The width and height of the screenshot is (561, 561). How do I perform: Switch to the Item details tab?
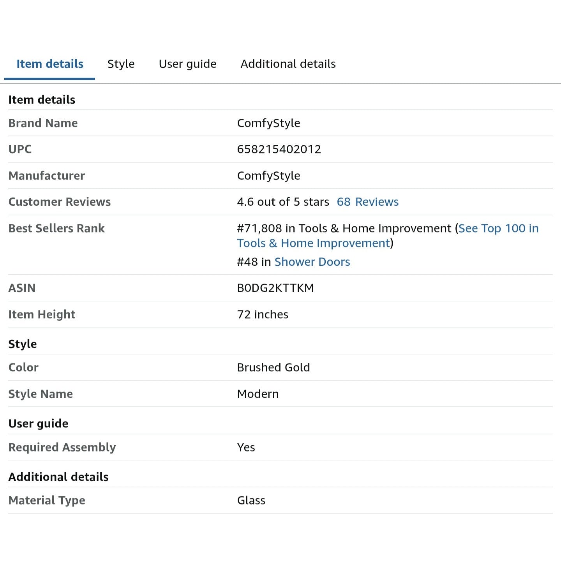[50, 64]
